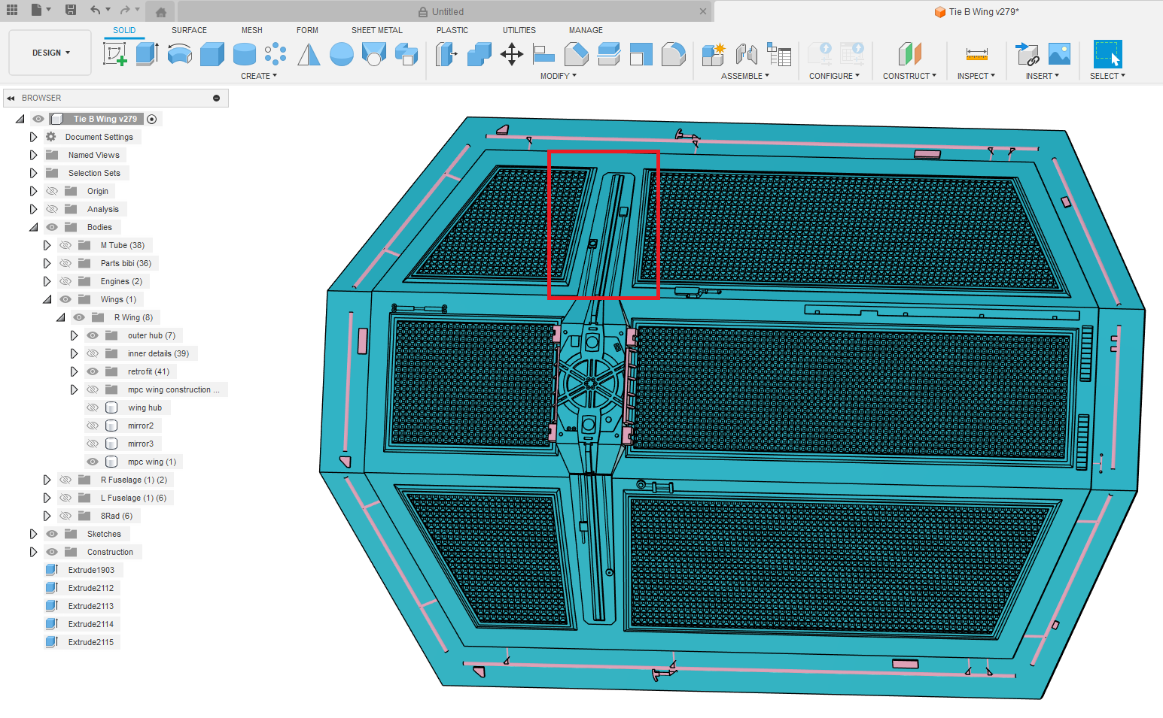This screenshot has height=718, width=1163.
Task: Select the Joint tool
Action: [746, 54]
